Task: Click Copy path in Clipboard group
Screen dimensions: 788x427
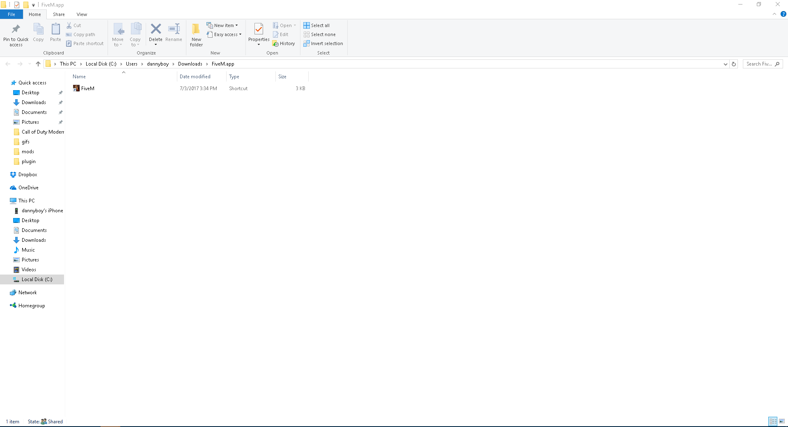Action: 80,34
